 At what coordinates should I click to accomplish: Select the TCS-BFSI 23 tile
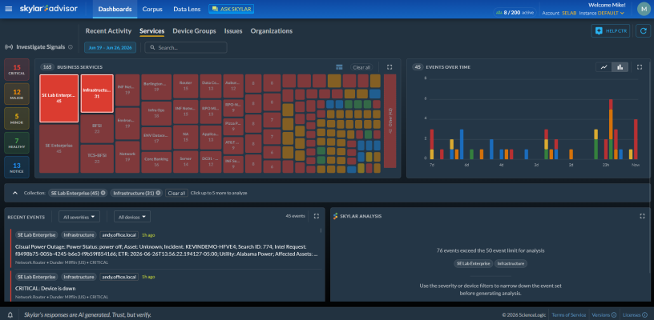coord(97,158)
